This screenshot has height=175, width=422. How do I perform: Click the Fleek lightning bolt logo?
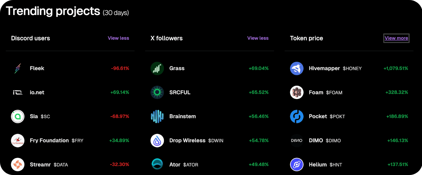[18, 68]
